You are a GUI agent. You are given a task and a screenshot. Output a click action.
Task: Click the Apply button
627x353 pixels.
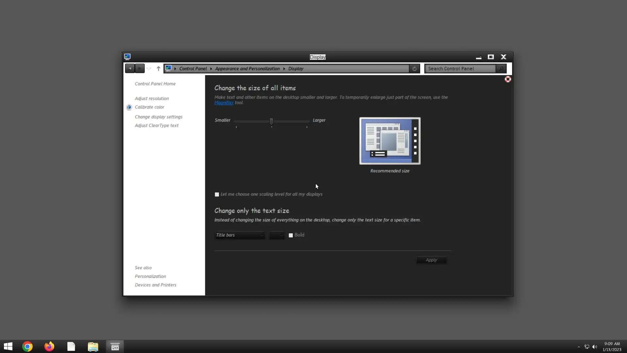click(x=431, y=260)
